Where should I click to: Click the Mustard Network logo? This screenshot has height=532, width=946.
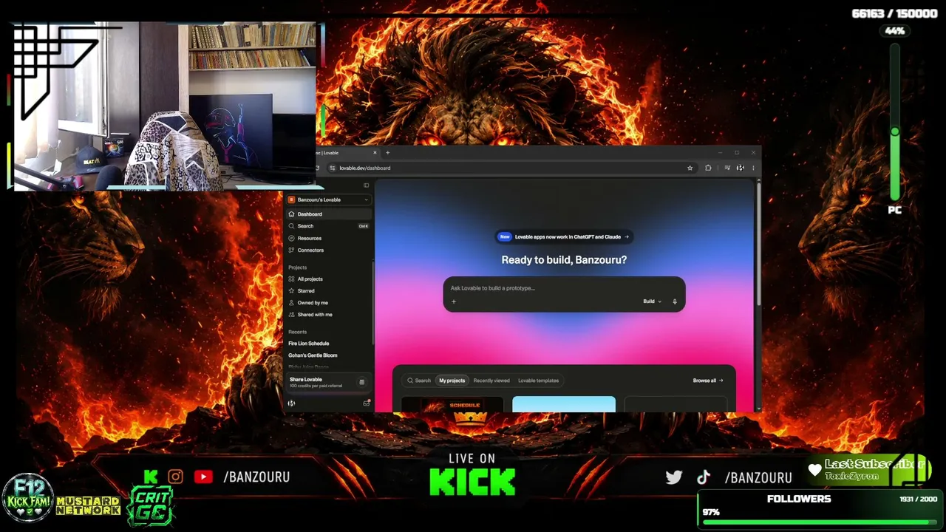(x=88, y=505)
